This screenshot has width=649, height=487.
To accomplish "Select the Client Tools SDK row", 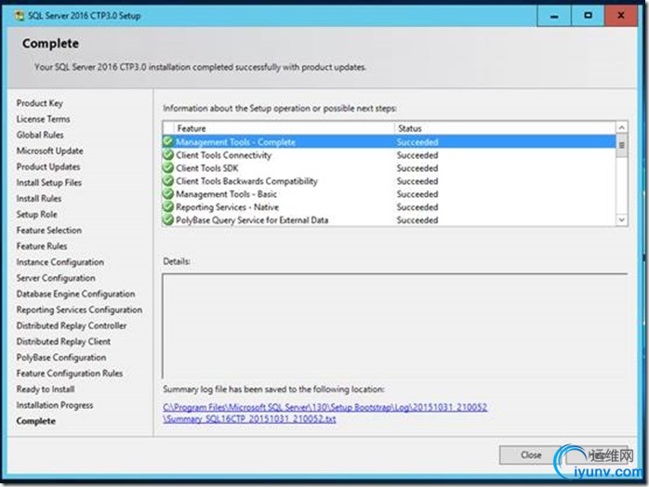I will 389,168.
